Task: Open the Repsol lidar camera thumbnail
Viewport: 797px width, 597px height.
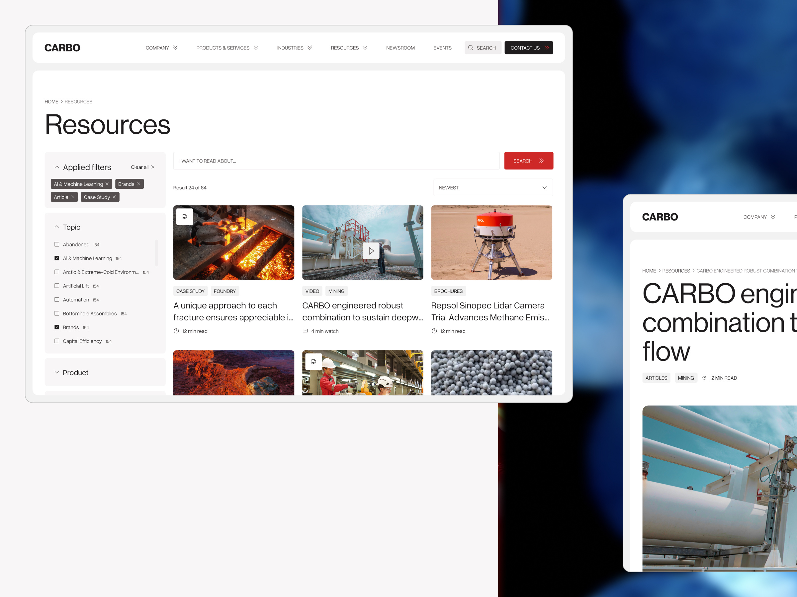Action: (x=491, y=242)
